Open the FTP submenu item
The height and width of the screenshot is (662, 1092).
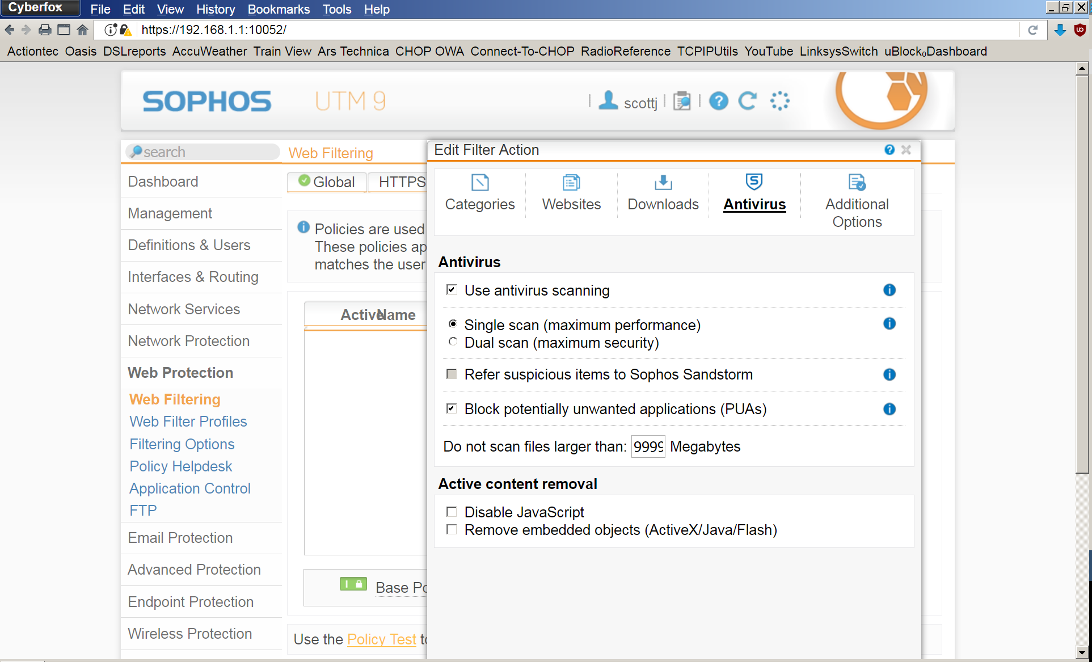pyautogui.click(x=143, y=511)
